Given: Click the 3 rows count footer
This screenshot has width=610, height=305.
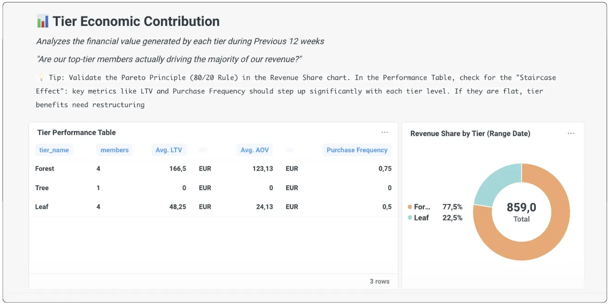Looking at the screenshot, I should pyautogui.click(x=379, y=281).
